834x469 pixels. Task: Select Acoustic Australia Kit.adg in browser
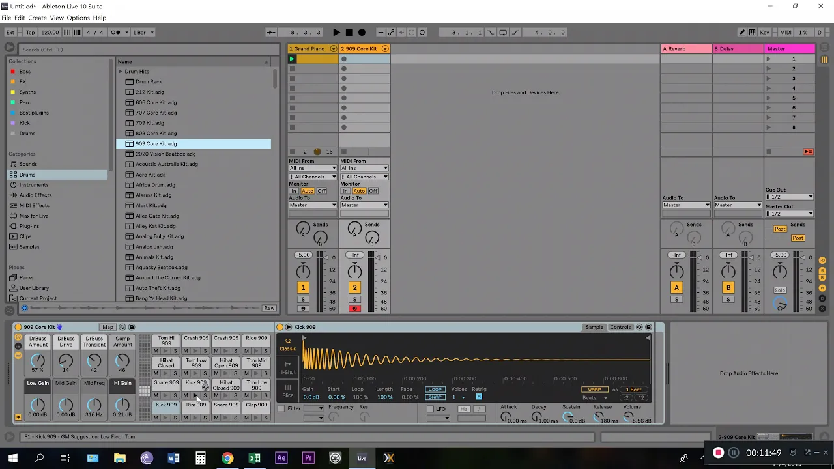166,164
